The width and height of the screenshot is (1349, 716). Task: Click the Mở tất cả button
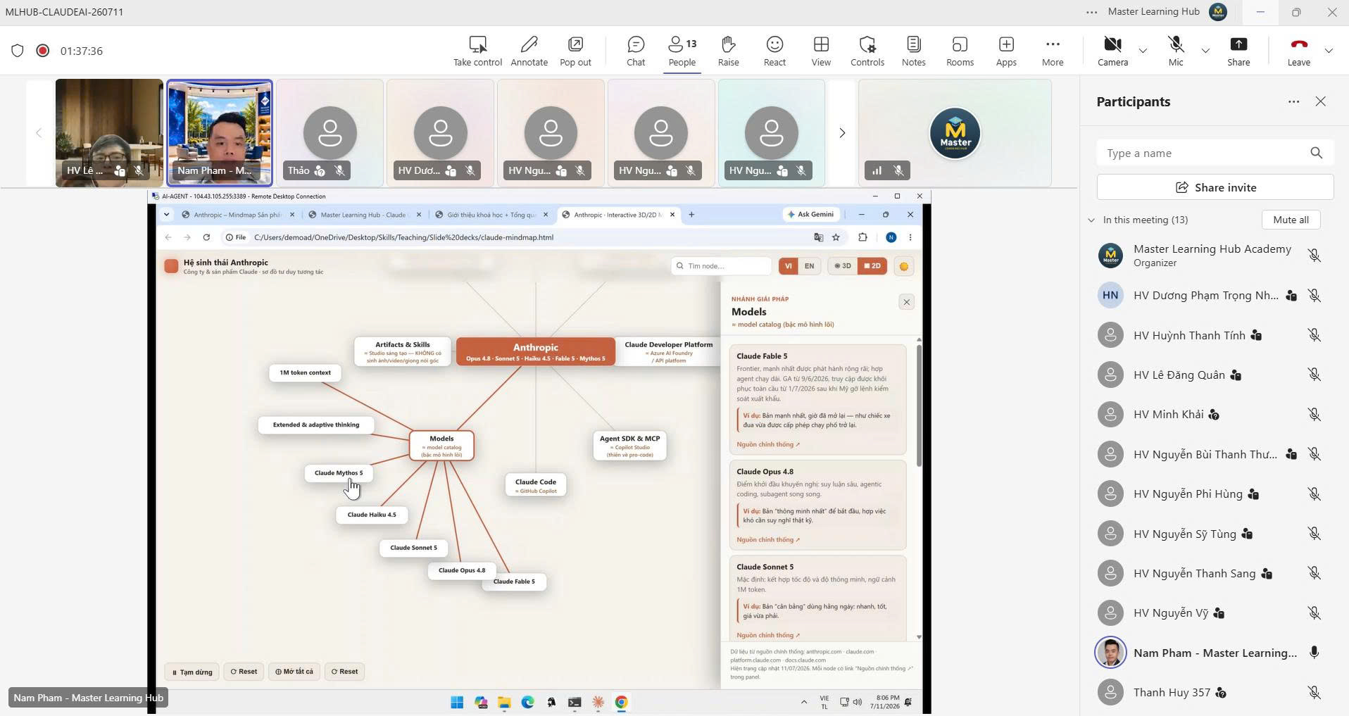click(x=294, y=672)
